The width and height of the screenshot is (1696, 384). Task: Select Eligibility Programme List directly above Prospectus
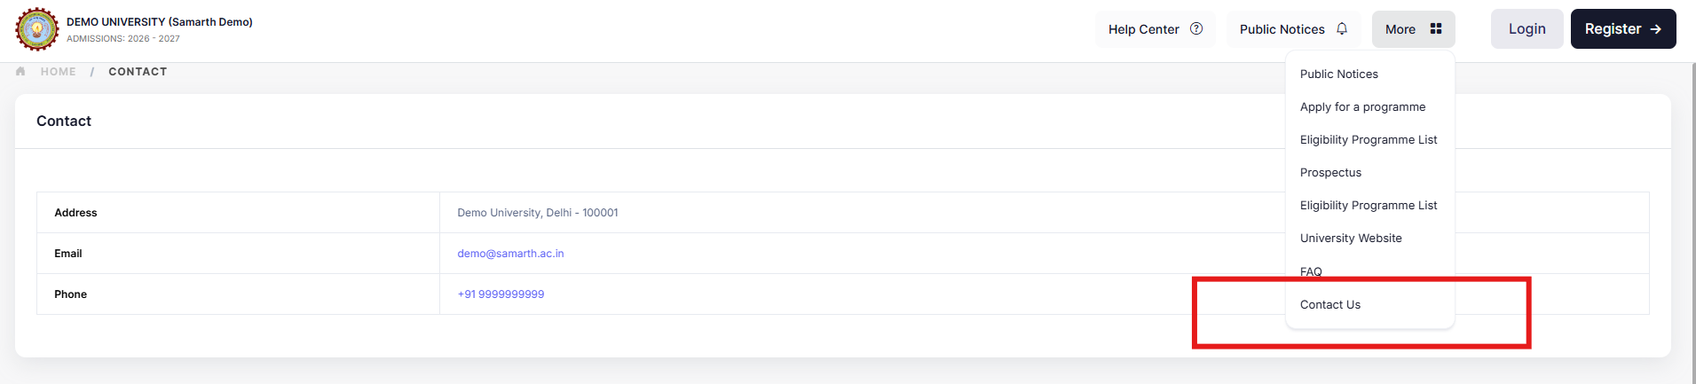coord(1368,140)
